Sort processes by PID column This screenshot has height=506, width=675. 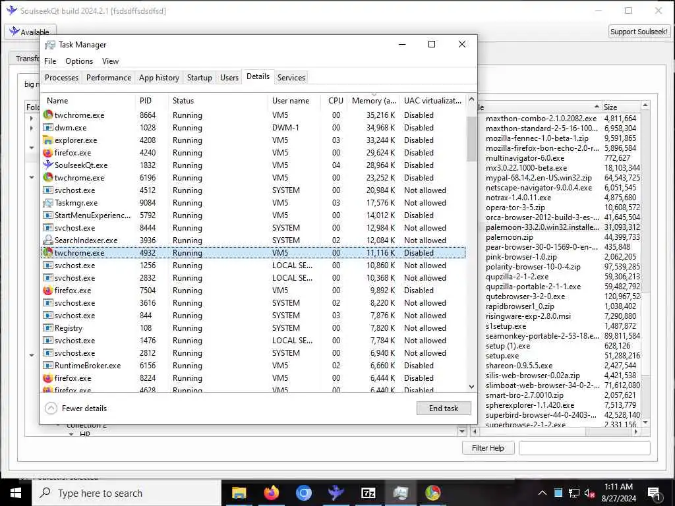click(151, 101)
